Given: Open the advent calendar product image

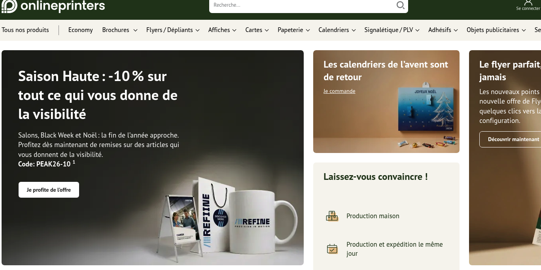Looking at the screenshot, I should (426, 107).
